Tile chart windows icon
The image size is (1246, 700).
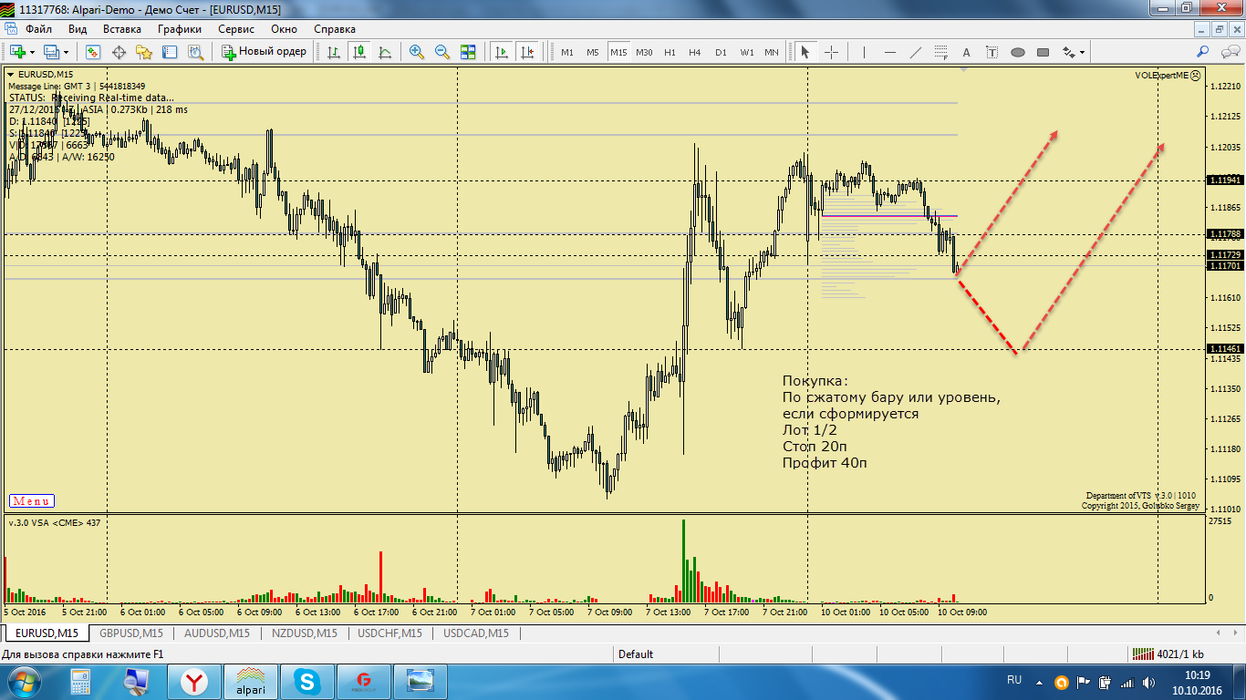pyautogui.click(x=468, y=52)
